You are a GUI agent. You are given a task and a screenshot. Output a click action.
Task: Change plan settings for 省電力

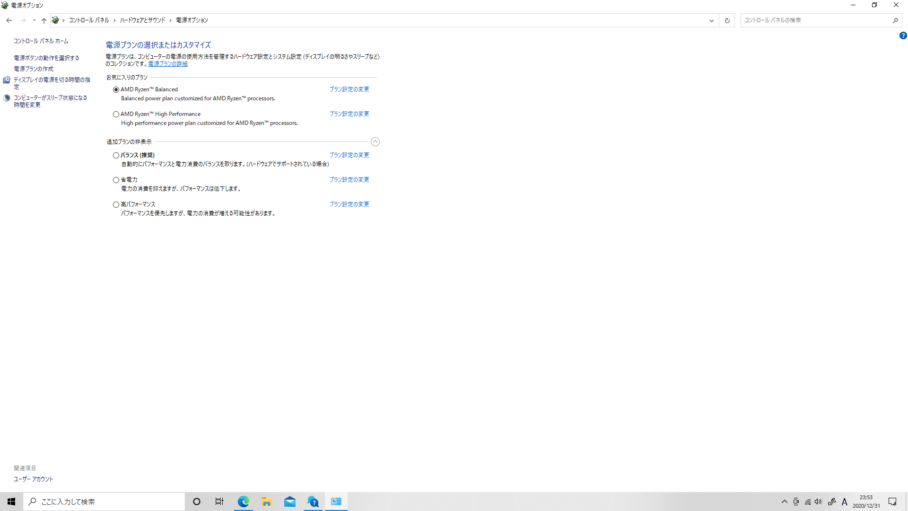click(349, 180)
